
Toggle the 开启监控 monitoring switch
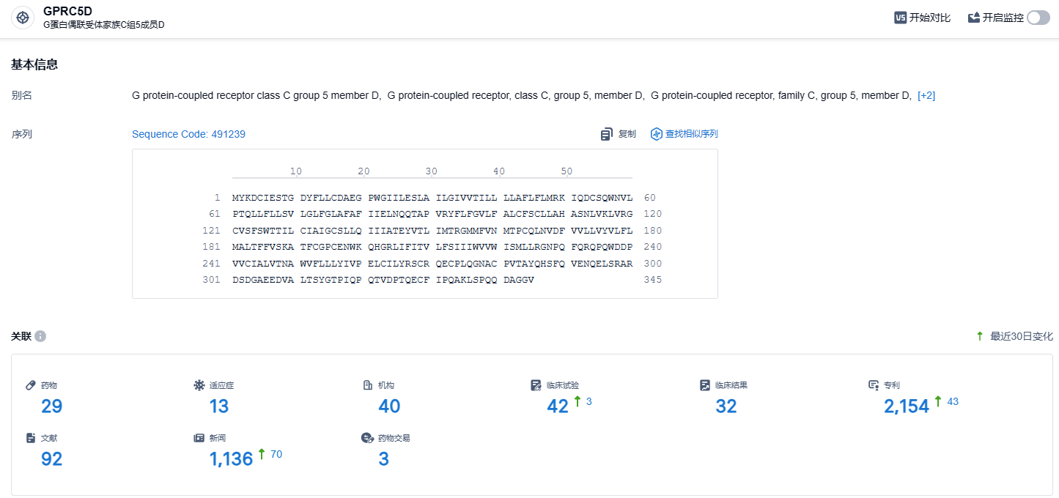tap(1038, 18)
